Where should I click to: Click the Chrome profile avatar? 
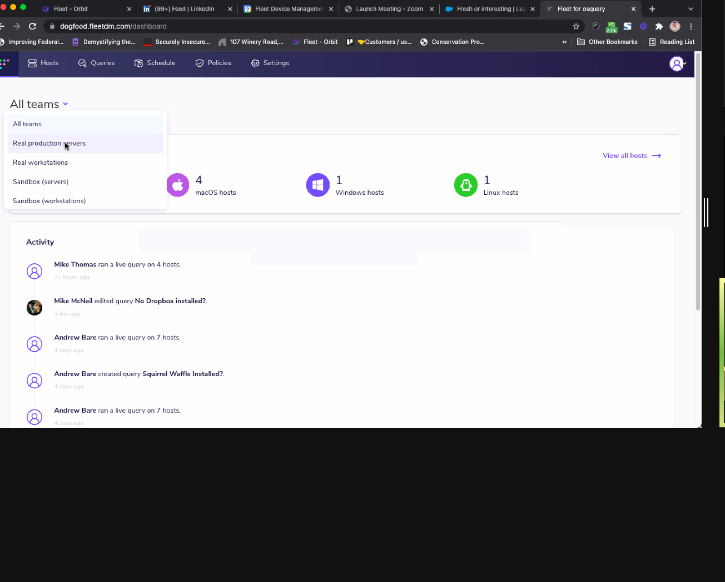[x=675, y=26]
